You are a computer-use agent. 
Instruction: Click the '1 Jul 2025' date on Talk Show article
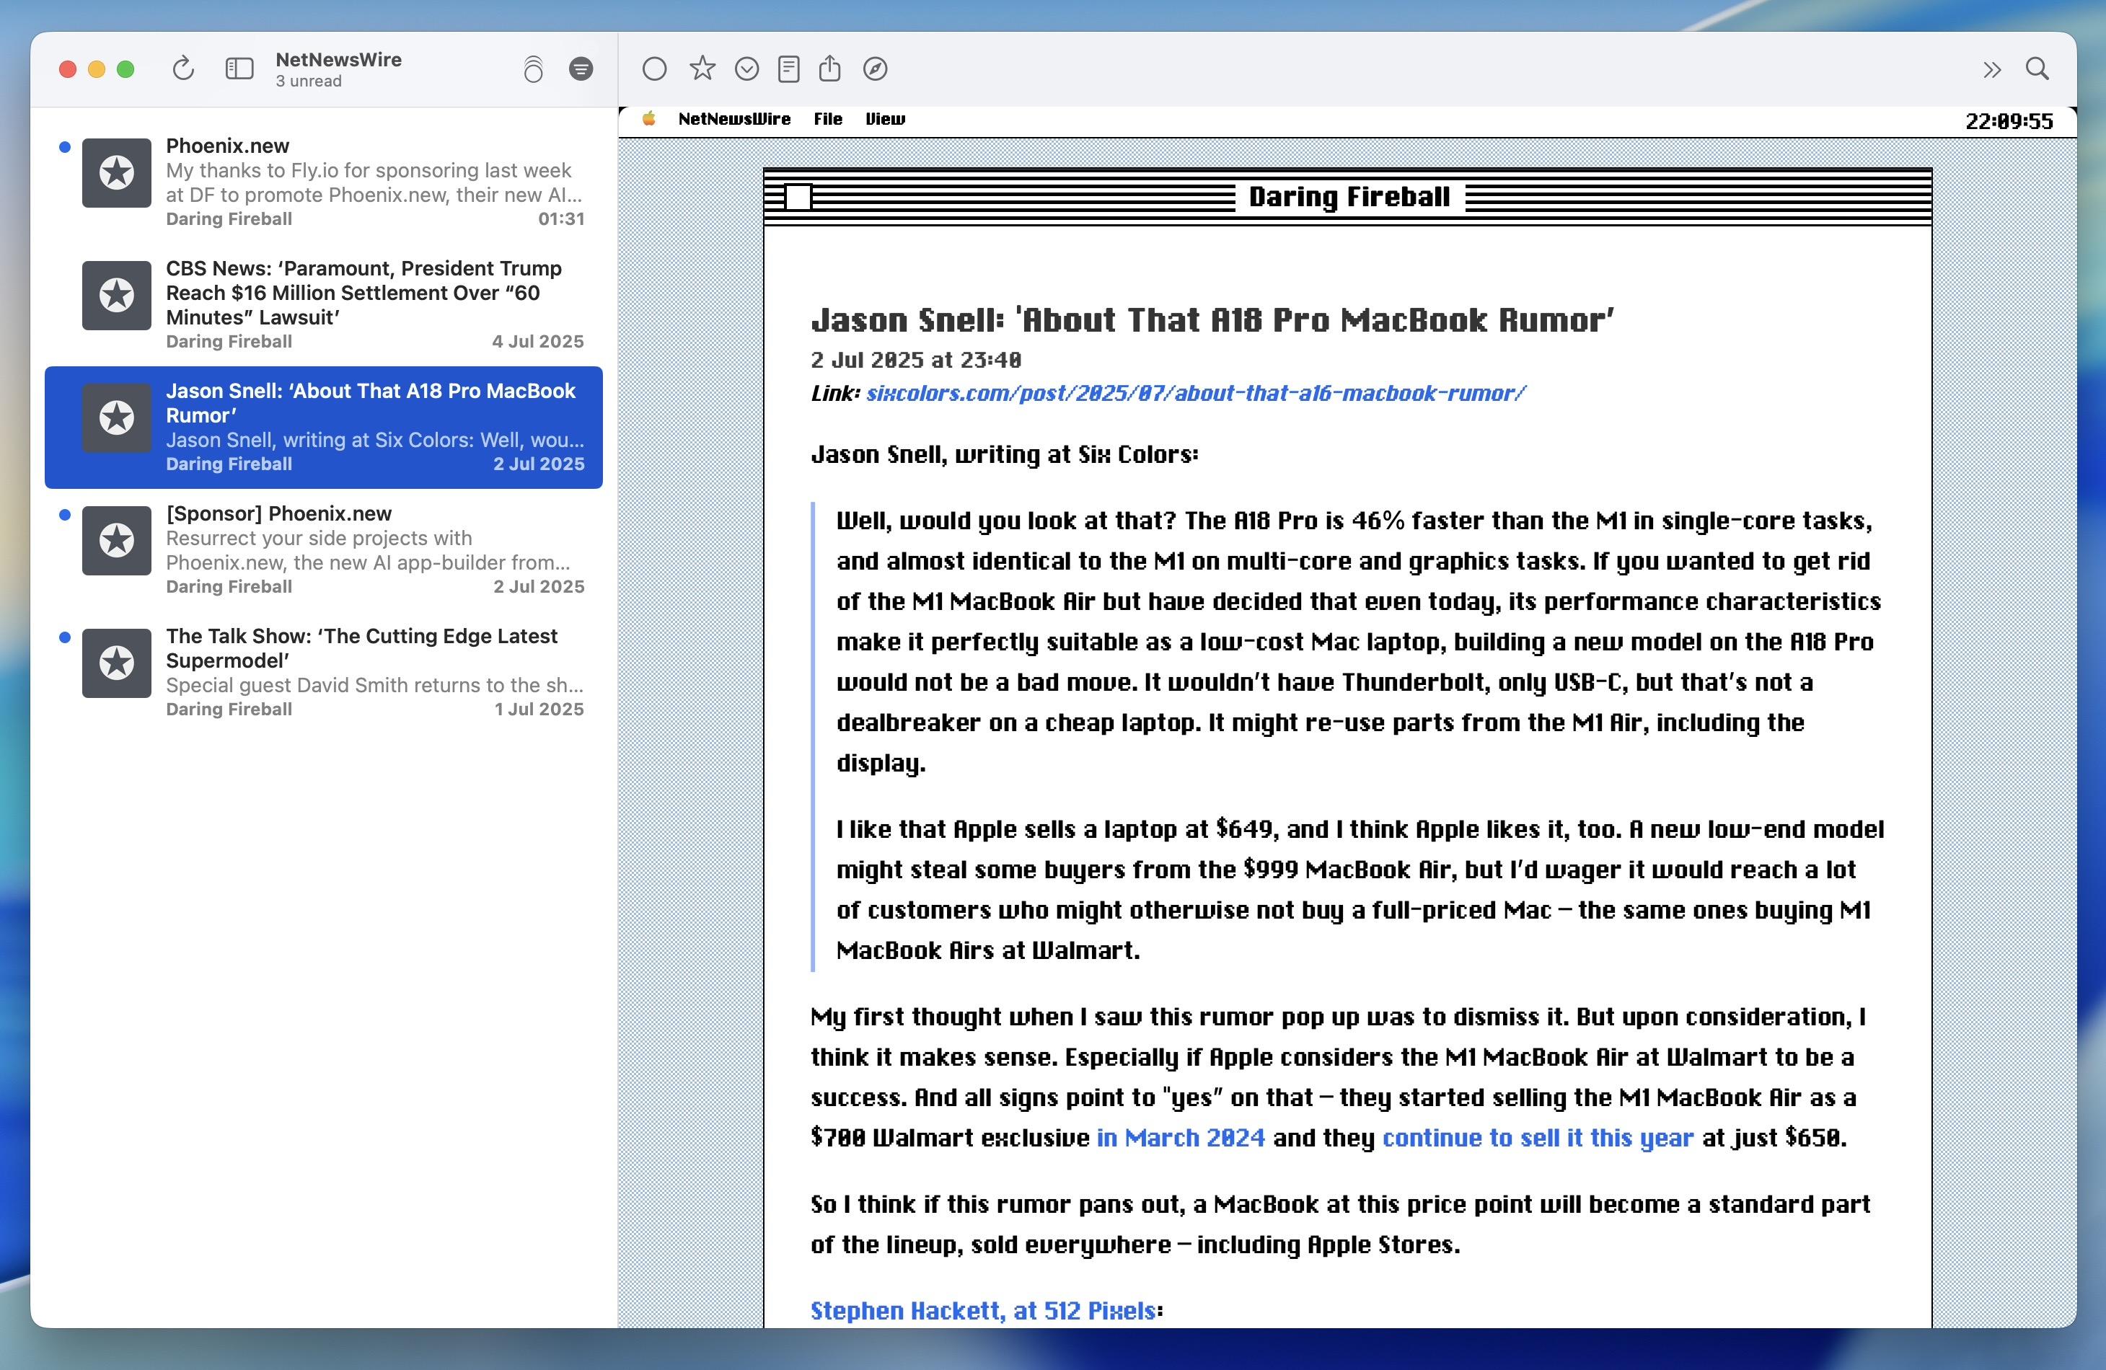click(539, 710)
